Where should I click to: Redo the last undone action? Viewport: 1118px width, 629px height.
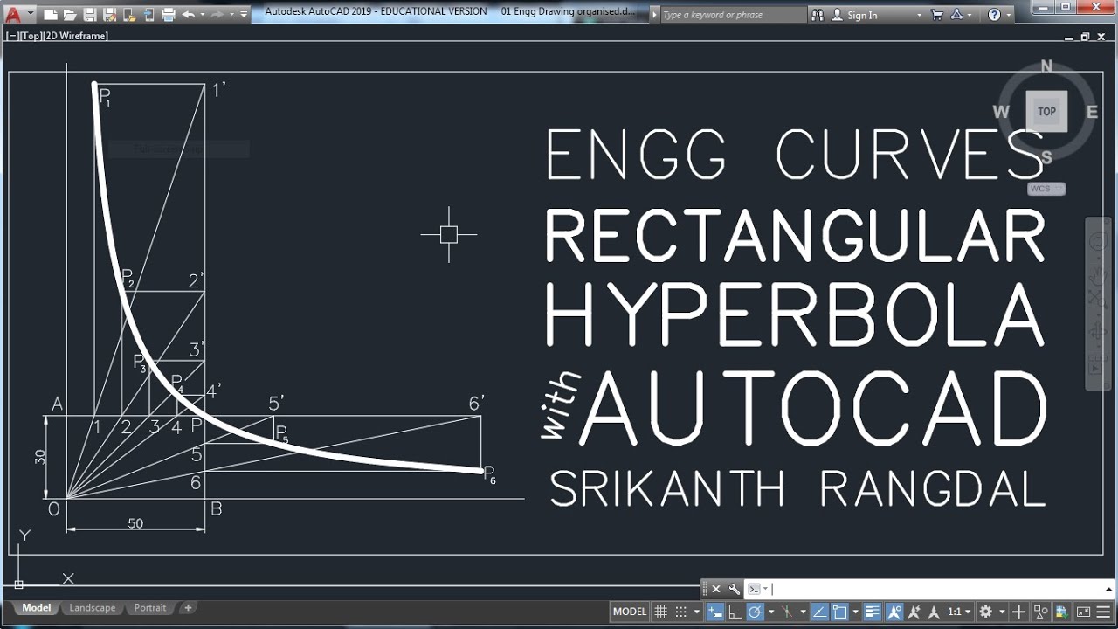click(x=217, y=15)
